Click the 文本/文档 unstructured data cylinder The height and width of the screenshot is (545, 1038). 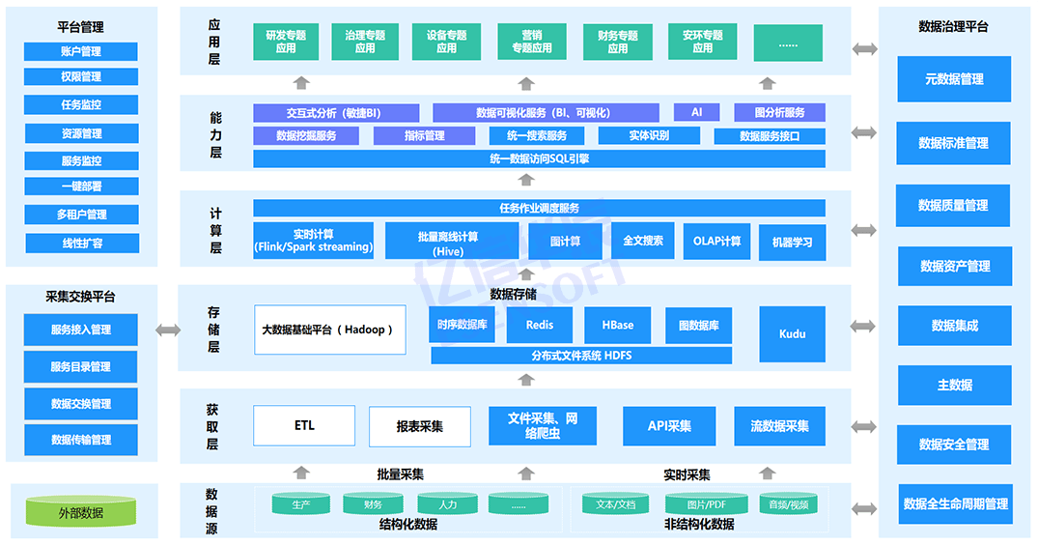tap(615, 504)
